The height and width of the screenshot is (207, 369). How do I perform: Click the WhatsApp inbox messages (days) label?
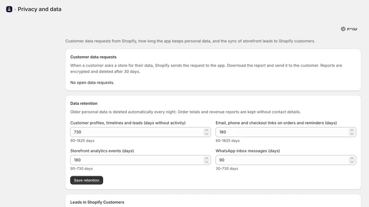point(248,151)
